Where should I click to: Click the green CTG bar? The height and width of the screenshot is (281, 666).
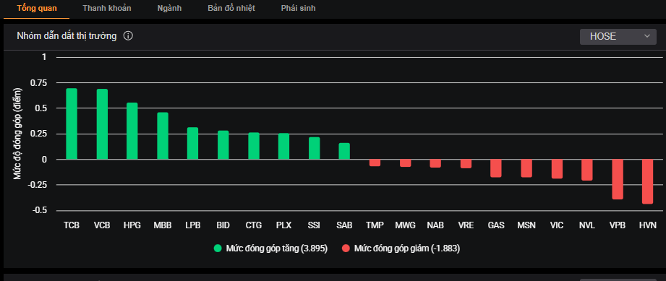pyautogui.click(x=254, y=146)
